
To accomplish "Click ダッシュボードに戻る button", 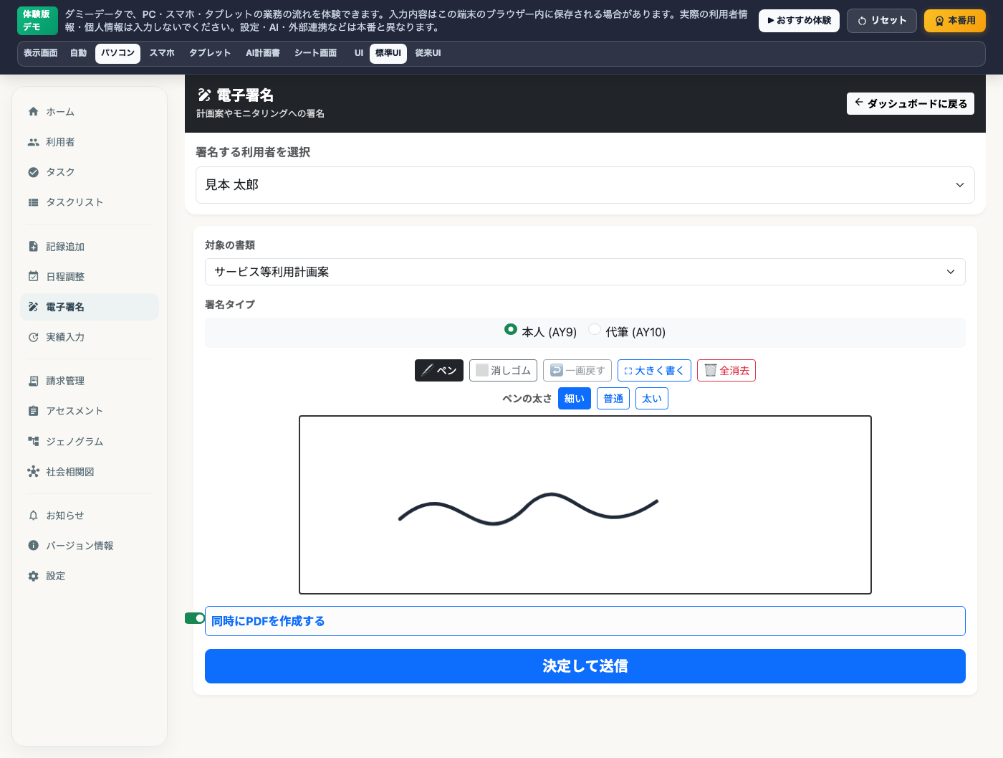I will 911,104.
